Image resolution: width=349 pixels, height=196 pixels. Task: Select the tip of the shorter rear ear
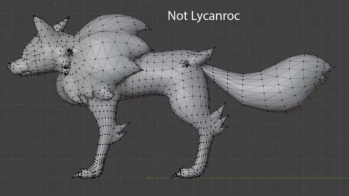[x=69, y=17]
